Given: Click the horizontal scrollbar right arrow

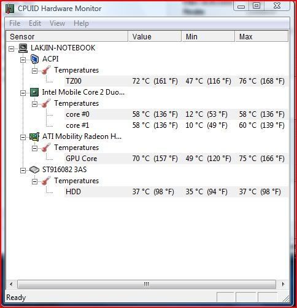Looking at the screenshot, I should point(283,284).
